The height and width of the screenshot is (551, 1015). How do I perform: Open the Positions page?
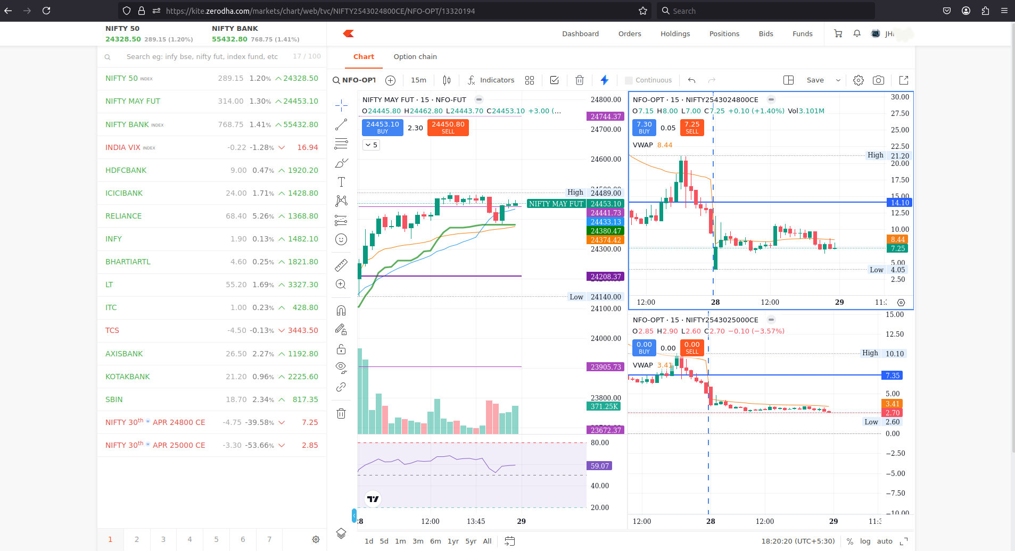[x=724, y=34]
